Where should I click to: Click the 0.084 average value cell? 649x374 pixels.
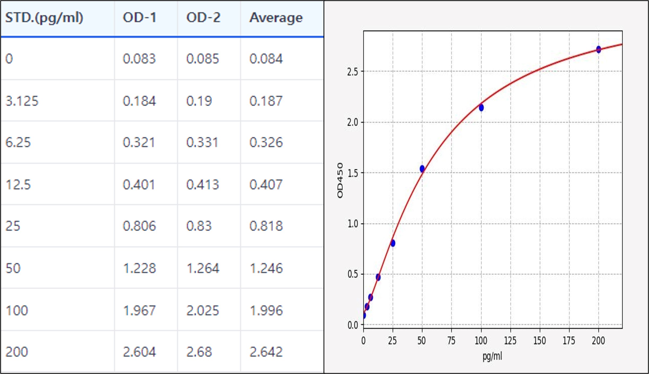266,59
